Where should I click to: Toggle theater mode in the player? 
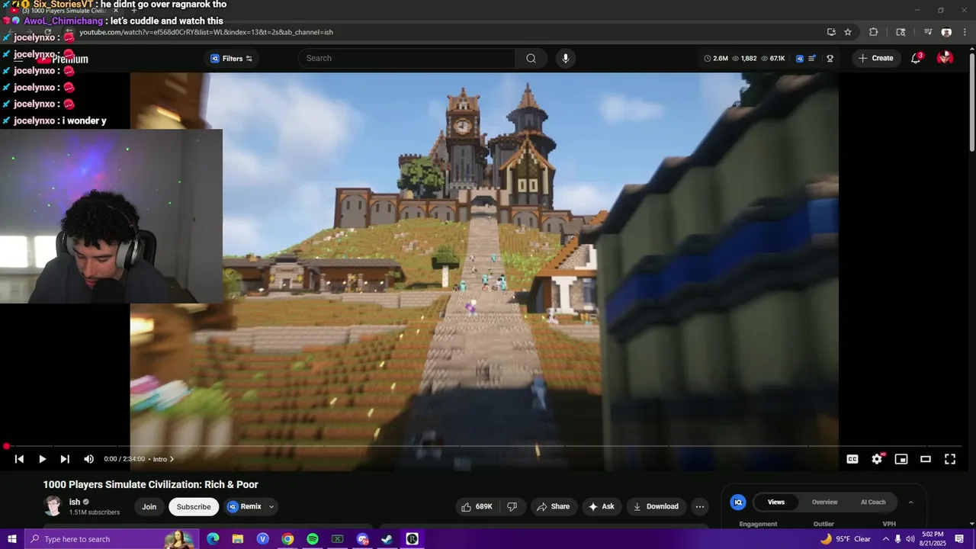[x=926, y=459]
